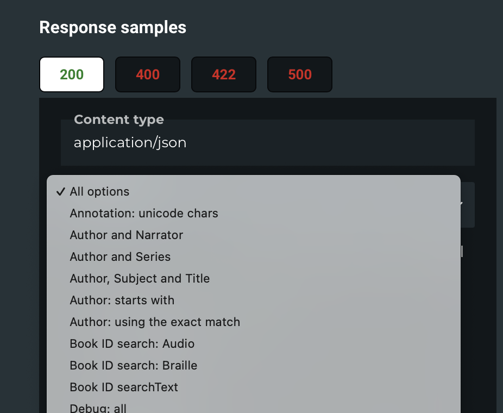Choose the "Debug: all" example
The height and width of the screenshot is (413, 503).
(98, 406)
